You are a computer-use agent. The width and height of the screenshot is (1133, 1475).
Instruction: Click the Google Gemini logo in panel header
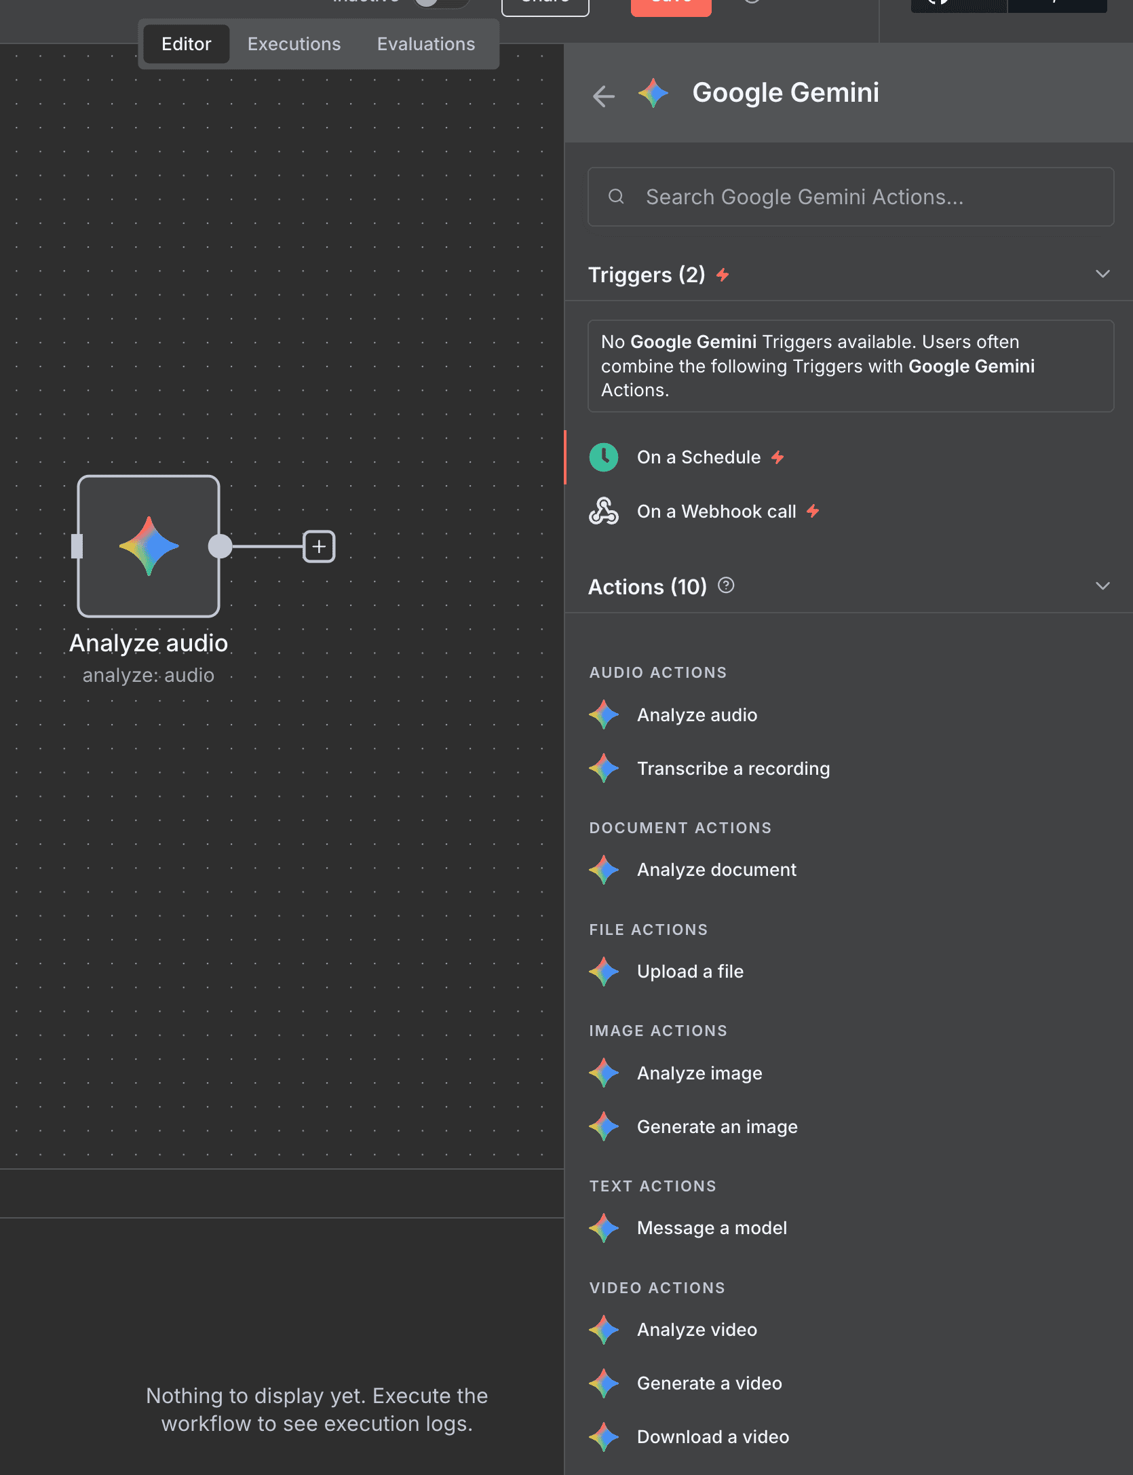pos(653,94)
